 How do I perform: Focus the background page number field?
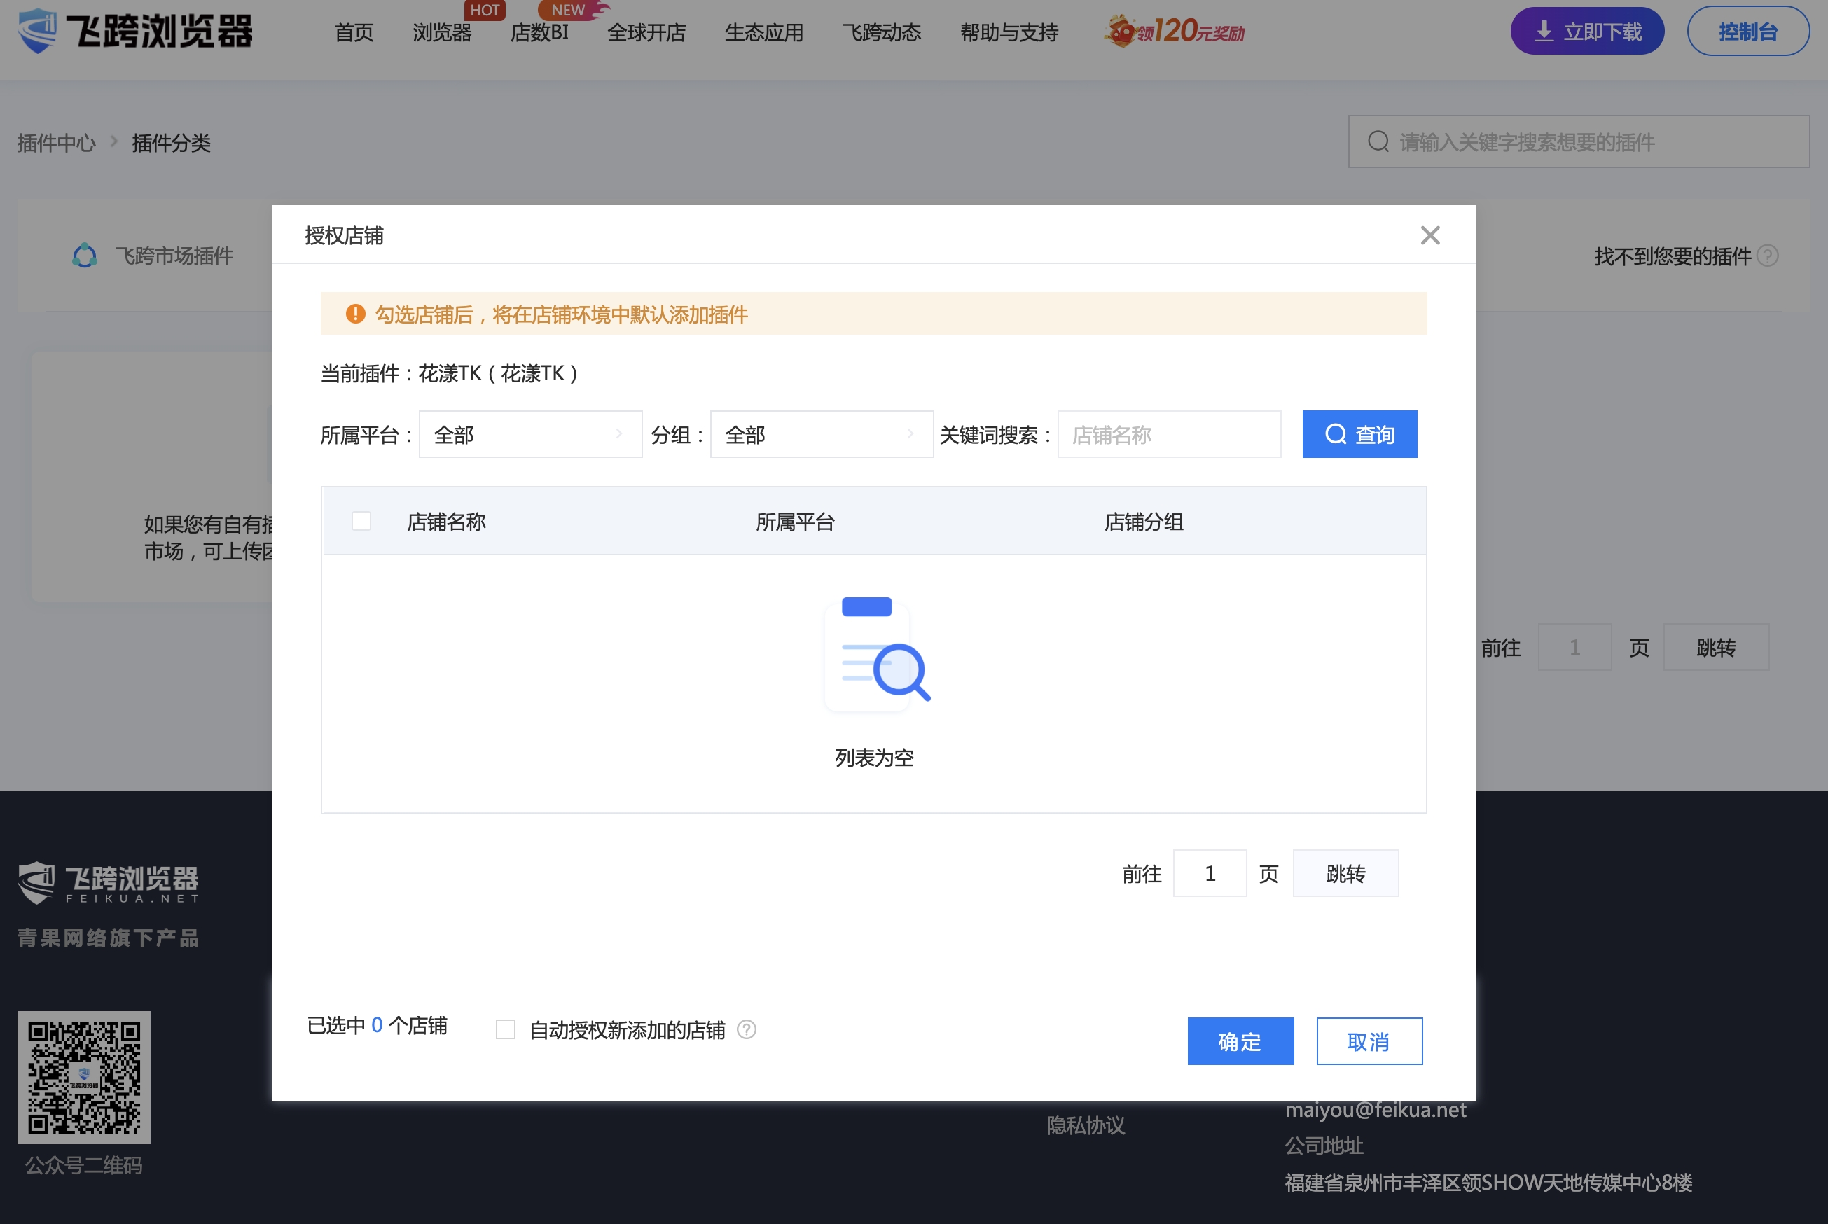point(1574,647)
